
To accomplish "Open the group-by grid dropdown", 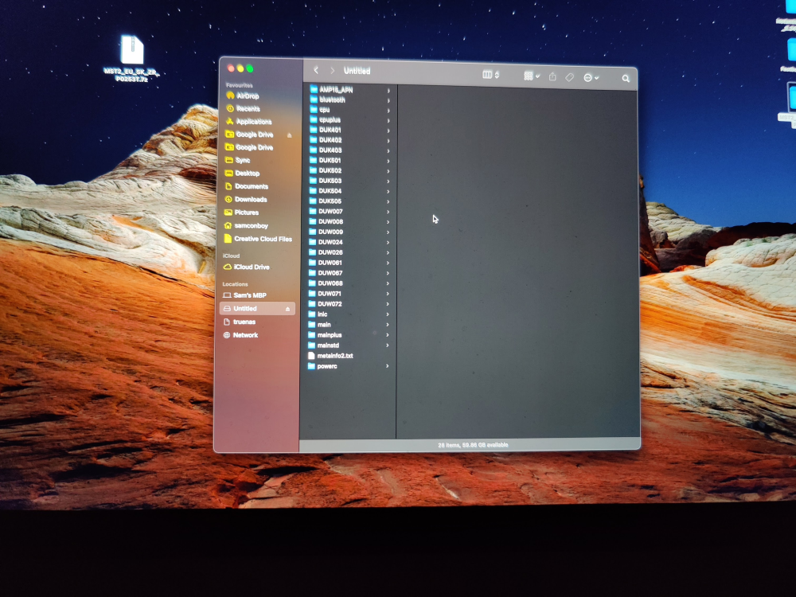I will [532, 76].
